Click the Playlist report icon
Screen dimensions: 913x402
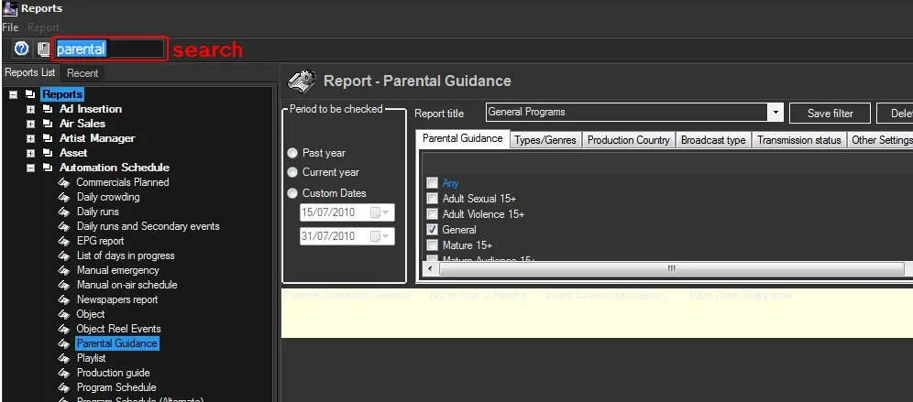64,358
